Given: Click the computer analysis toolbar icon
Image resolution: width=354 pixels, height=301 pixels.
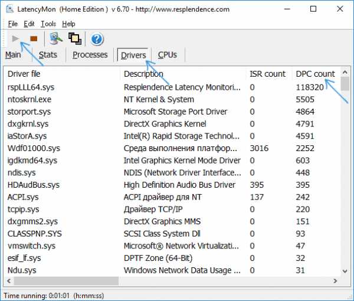Looking at the screenshot, I should [x=56, y=38].
